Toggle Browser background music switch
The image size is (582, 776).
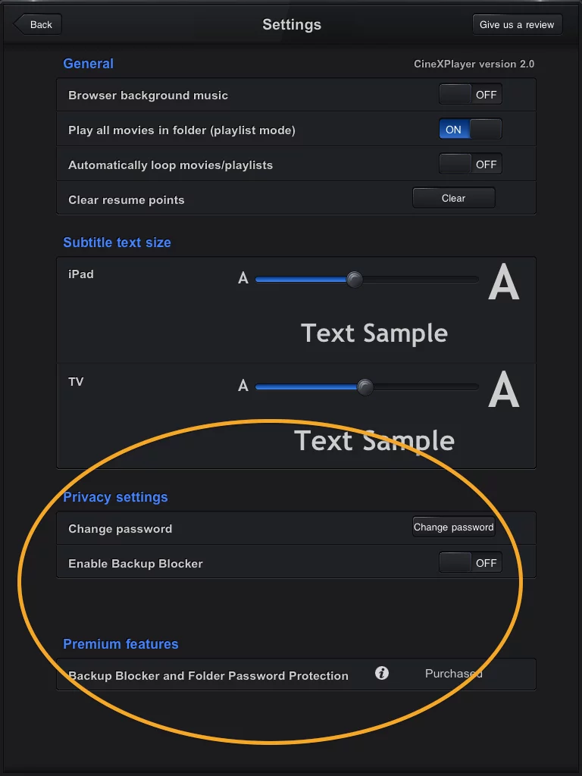tap(470, 95)
